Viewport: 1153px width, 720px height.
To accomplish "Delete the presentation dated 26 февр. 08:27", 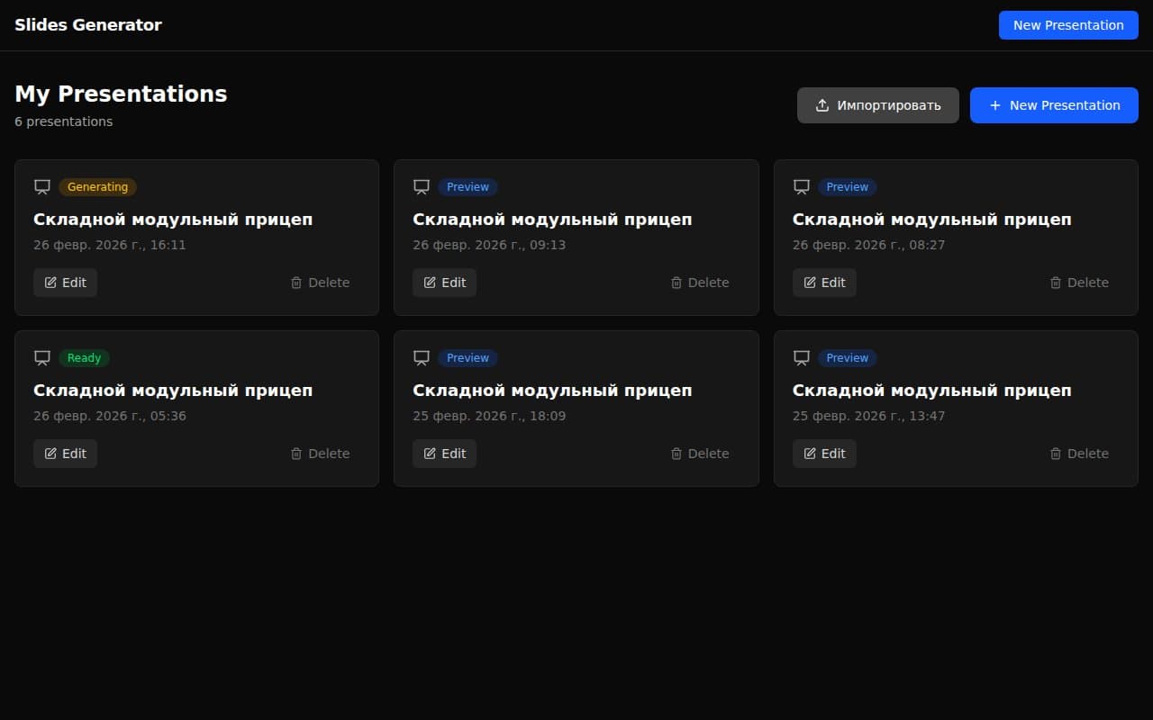I will click(1079, 282).
